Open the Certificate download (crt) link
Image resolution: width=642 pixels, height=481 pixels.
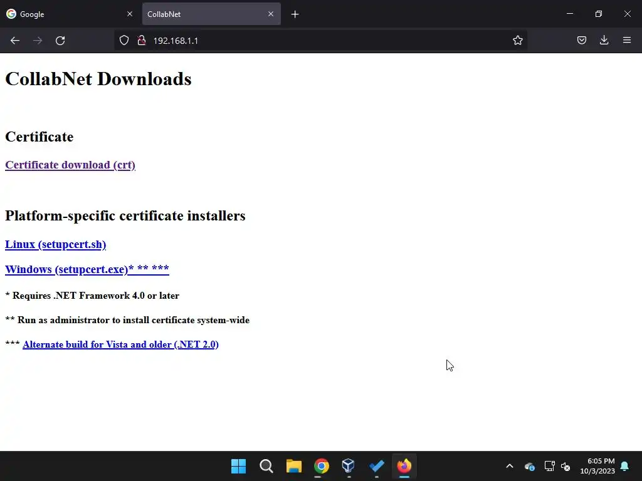70,165
